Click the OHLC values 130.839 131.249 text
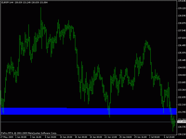This screenshot has height=139, width=186. pyautogui.click(x=23, y=2)
